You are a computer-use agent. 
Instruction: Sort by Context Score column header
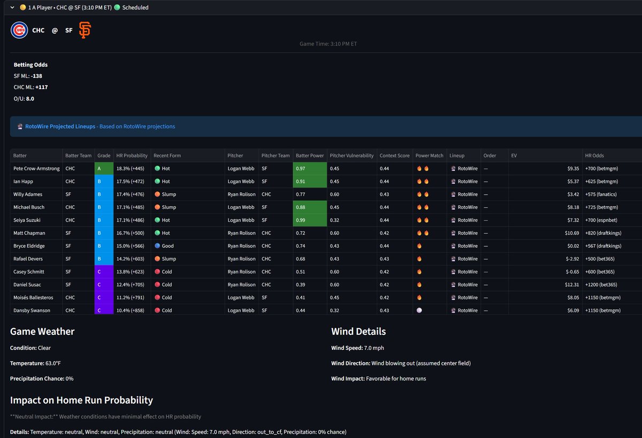point(394,155)
